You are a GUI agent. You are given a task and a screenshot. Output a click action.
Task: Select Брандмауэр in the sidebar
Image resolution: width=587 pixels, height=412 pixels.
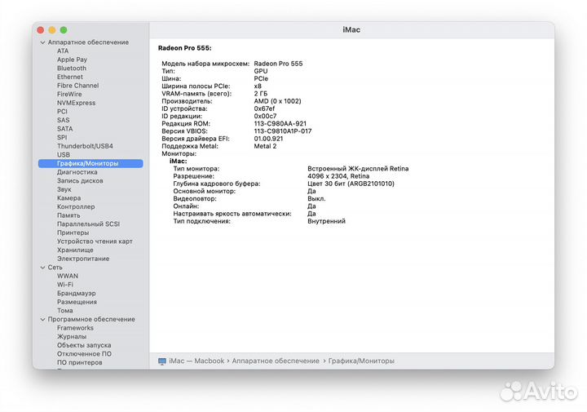[77, 293]
